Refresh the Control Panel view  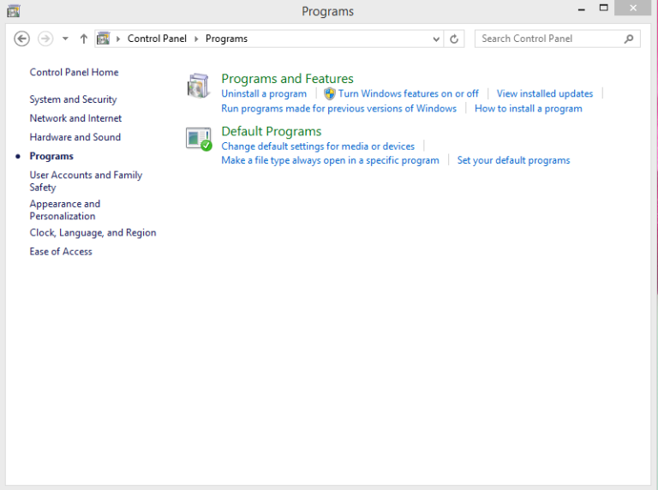point(454,39)
